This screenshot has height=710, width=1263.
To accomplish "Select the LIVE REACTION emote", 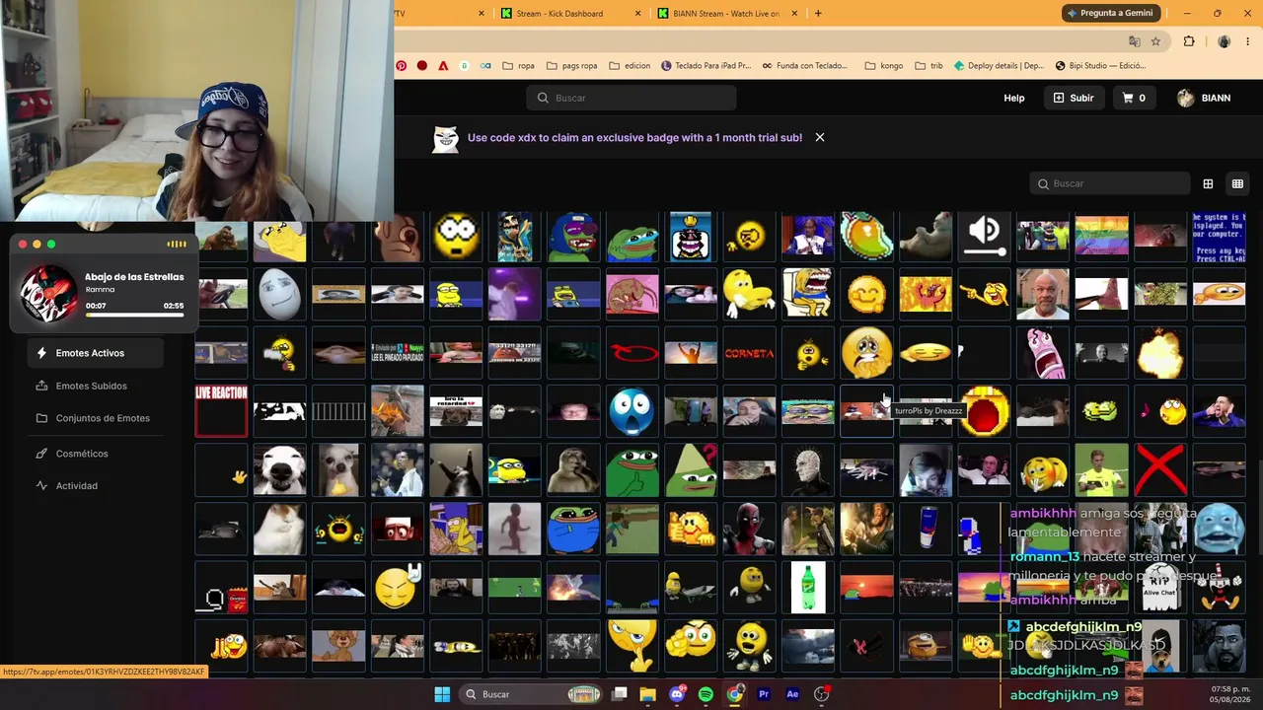I will click(221, 410).
